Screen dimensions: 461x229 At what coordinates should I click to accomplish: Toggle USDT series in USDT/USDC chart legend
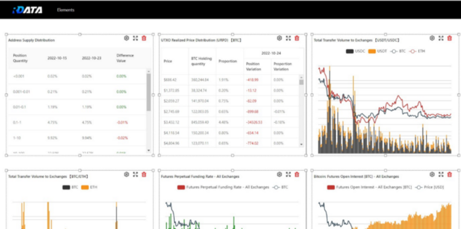(377, 51)
